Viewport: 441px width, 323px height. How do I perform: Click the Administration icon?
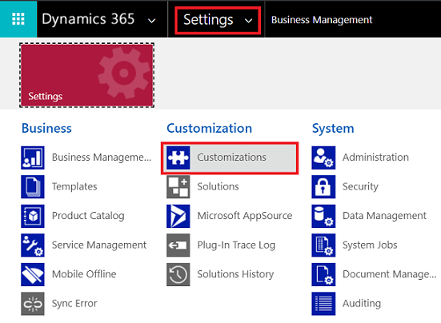pos(323,158)
